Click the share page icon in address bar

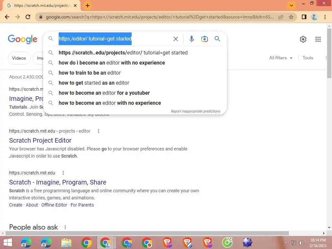(x=281, y=17)
